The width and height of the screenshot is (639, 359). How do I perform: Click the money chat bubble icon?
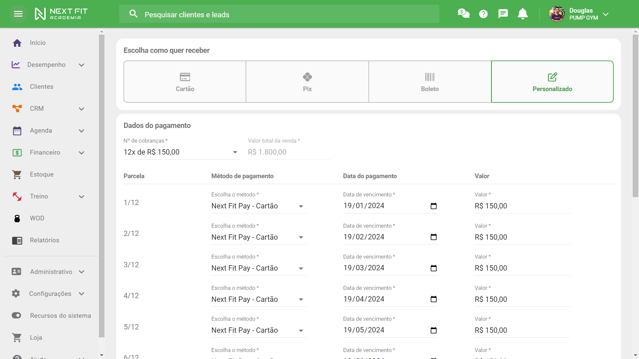463,14
